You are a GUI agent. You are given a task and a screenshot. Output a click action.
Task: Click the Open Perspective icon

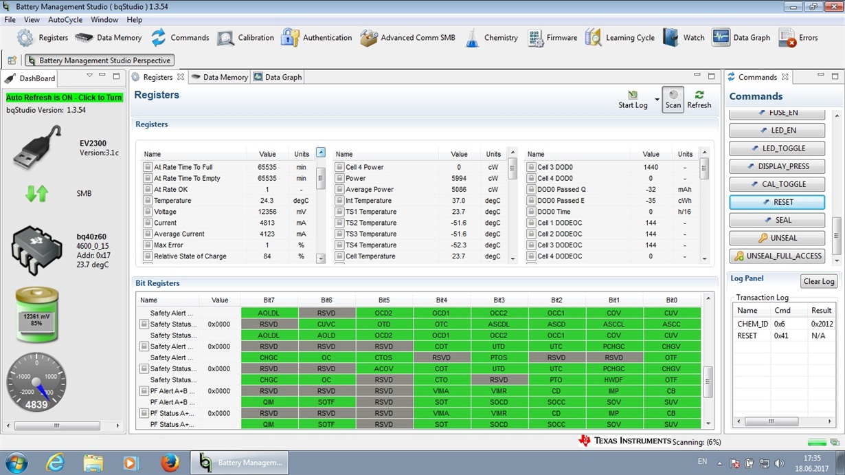tap(12, 60)
